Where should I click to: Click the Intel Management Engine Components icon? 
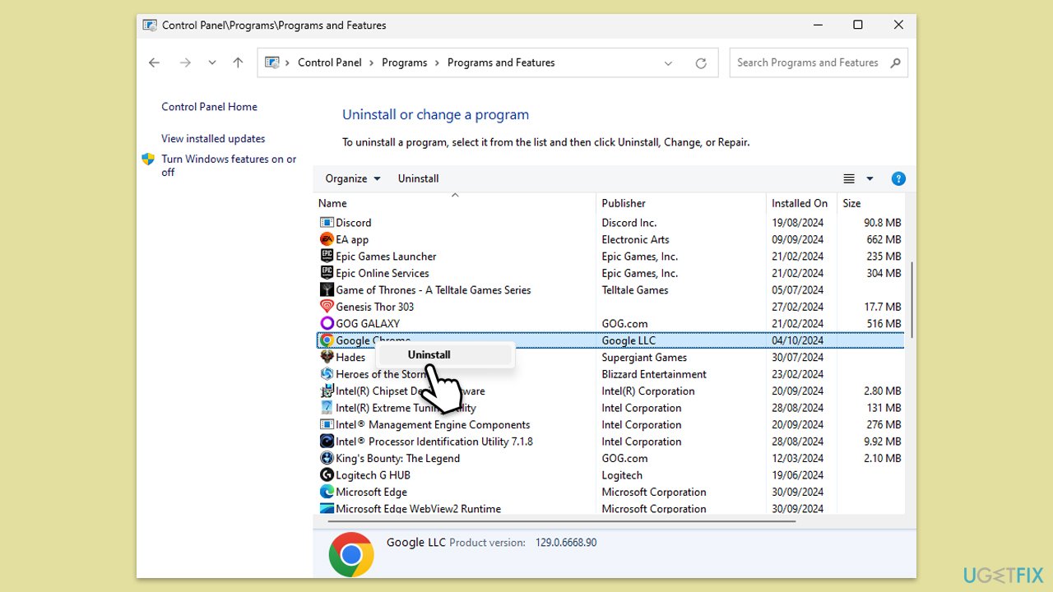coord(327,425)
